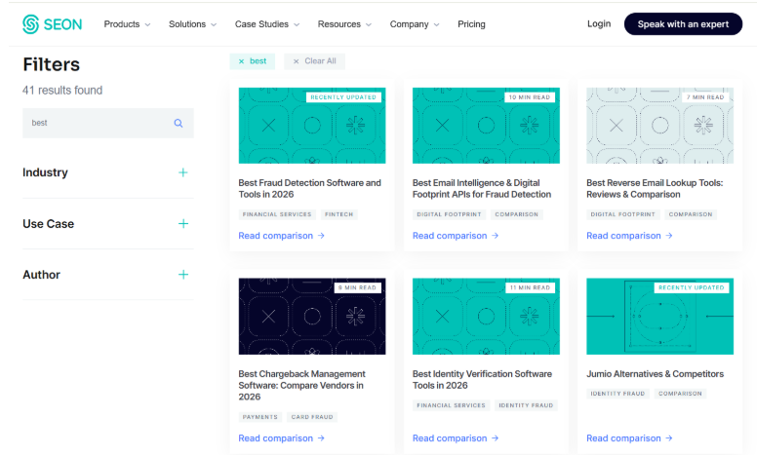
Task: Click the search magnifier icon
Action: click(179, 124)
